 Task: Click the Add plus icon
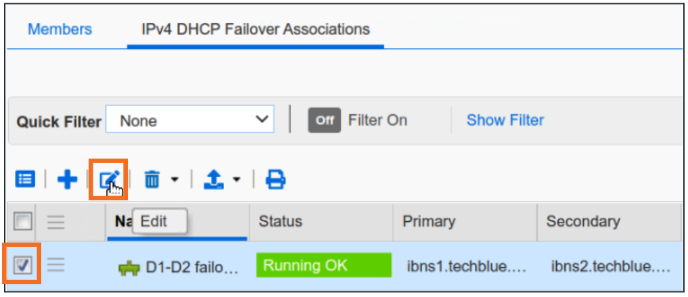click(x=67, y=179)
